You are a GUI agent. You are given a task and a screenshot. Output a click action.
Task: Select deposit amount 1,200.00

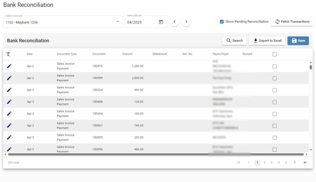pos(137,66)
